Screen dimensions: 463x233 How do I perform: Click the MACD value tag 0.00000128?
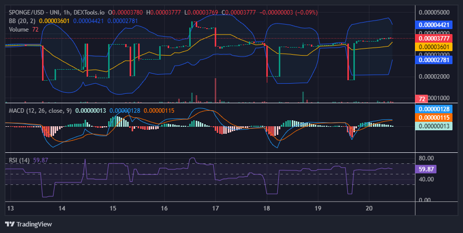434,109
